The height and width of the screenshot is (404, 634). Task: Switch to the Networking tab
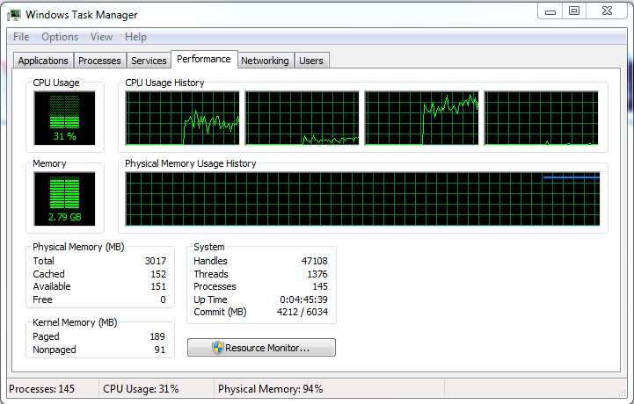coord(265,61)
